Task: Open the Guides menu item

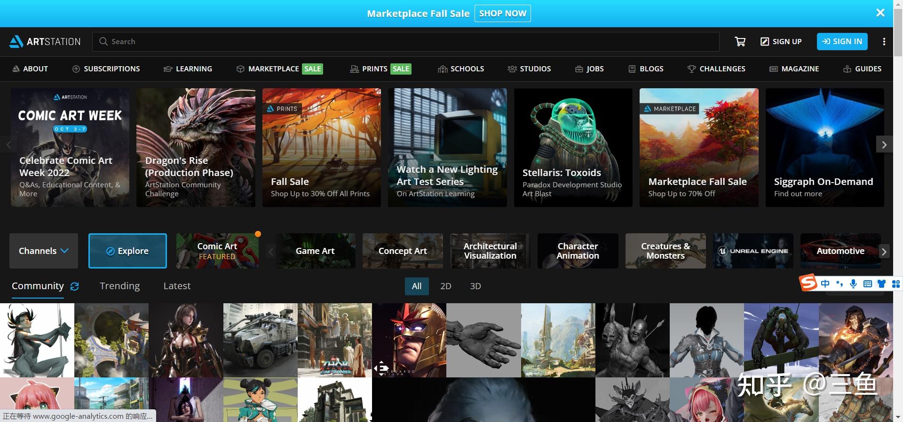Action: click(862, 69)
